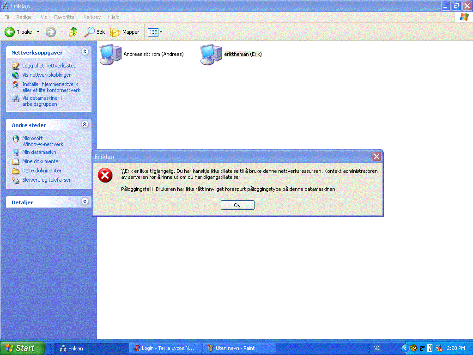473x355 pixels.
Task: Restore down the Eriklan window
Action: pos(456,6)
